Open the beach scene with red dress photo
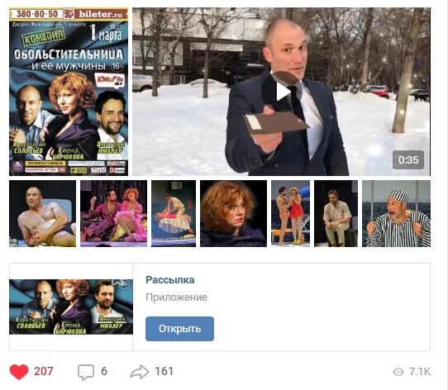 click(x=291, y=213)
